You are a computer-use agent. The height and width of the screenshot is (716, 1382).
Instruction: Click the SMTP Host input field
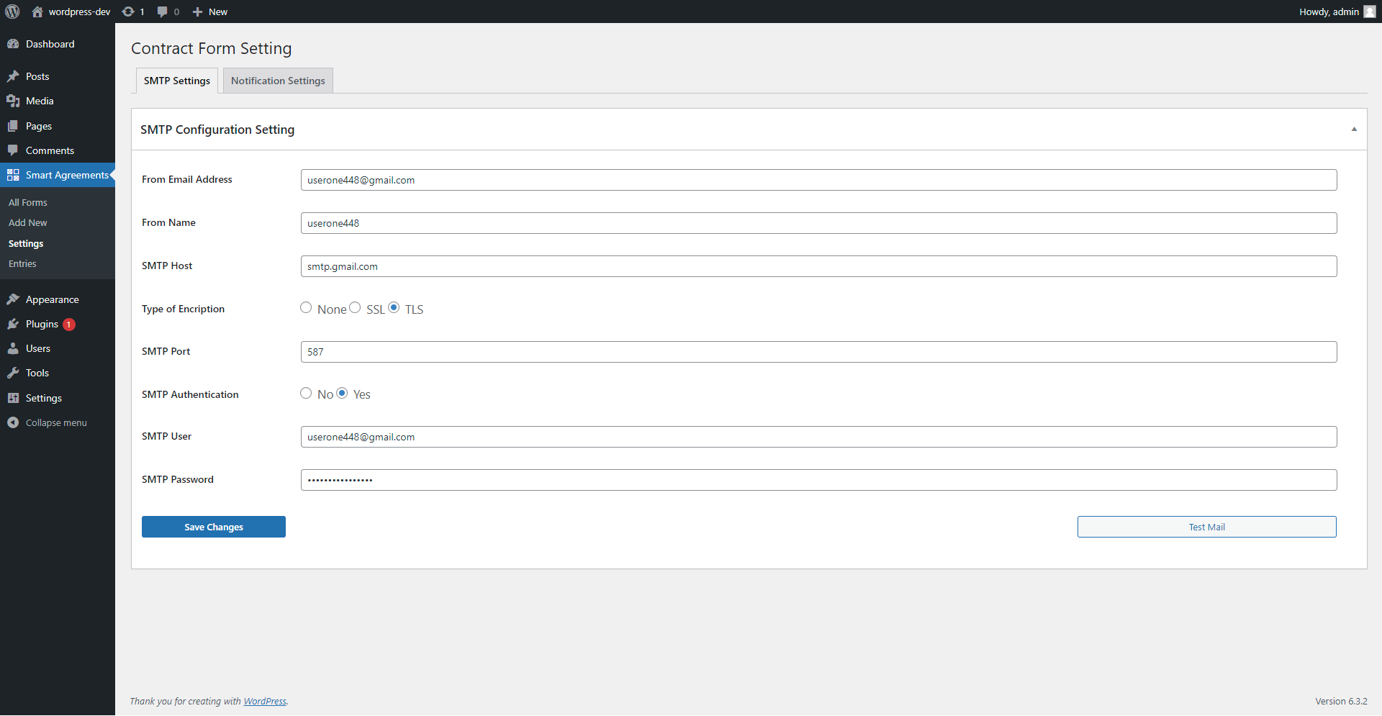coord(819,266)
